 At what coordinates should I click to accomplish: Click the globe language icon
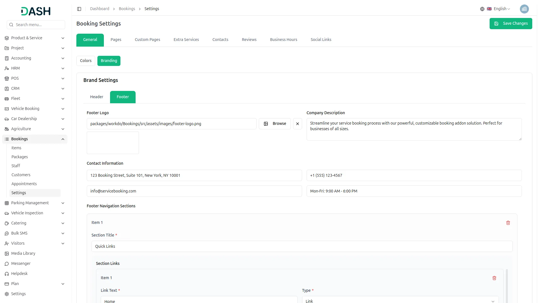[482, 9]
